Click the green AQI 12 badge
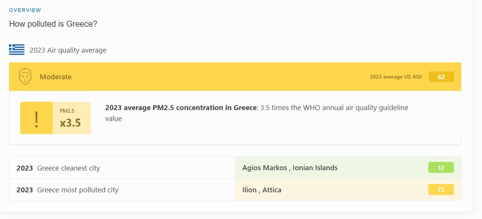This screenshot has width=482, height=219. (441, 168)
